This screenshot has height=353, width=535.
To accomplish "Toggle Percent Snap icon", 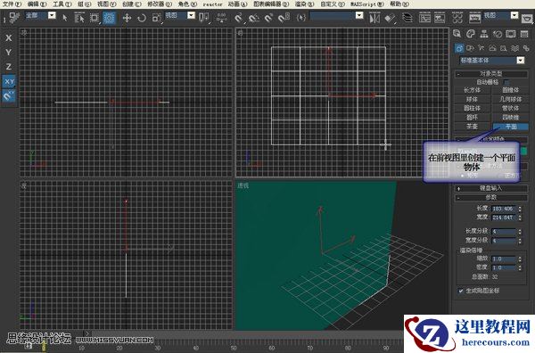I will tap(268, 18).
